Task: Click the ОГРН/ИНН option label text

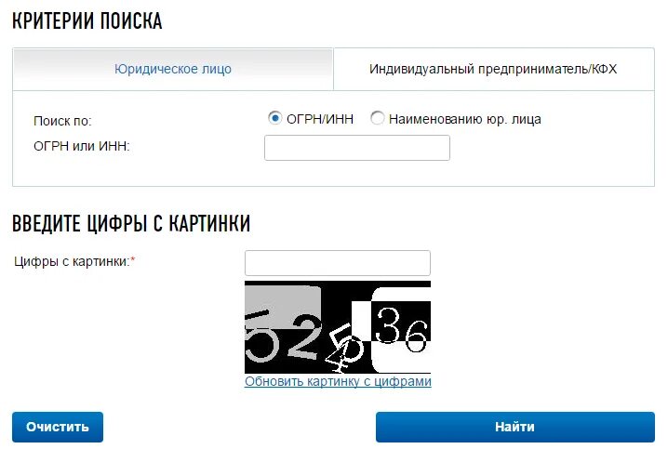Action: (320, 119)
